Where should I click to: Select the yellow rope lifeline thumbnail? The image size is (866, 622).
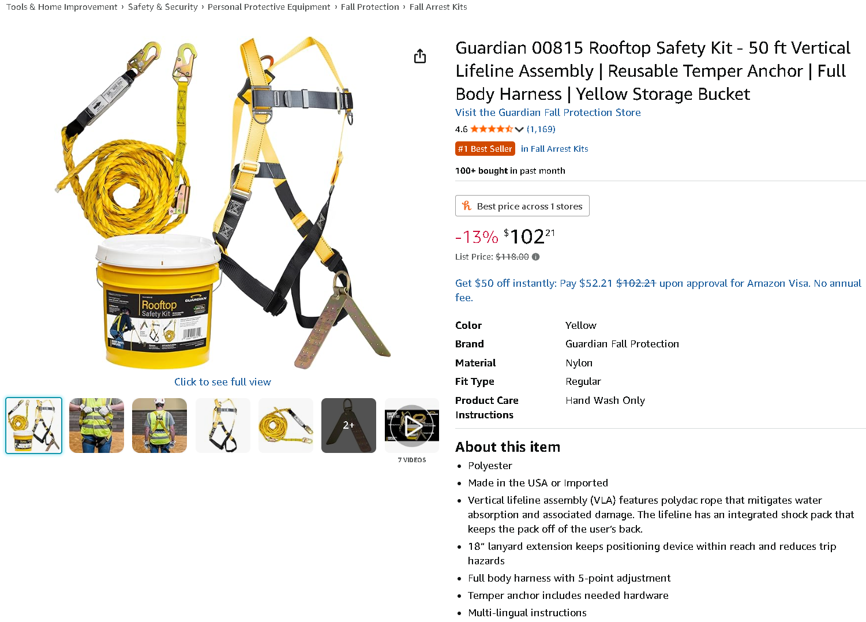click(x=286, y=425)
